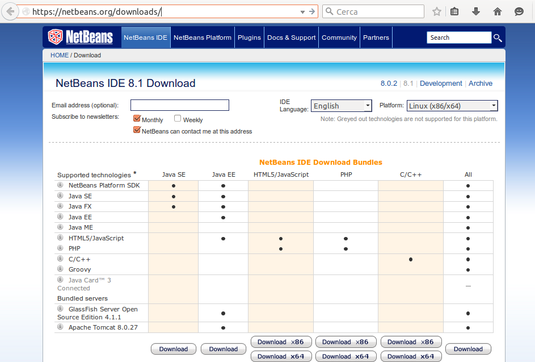Click the 'Bundled servers' label
The image size is (535, 362).
(x=83, y=298)
